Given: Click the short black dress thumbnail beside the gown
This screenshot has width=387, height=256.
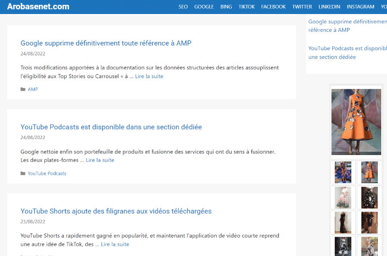Looking at the screenshot, I should click(370, 223).
